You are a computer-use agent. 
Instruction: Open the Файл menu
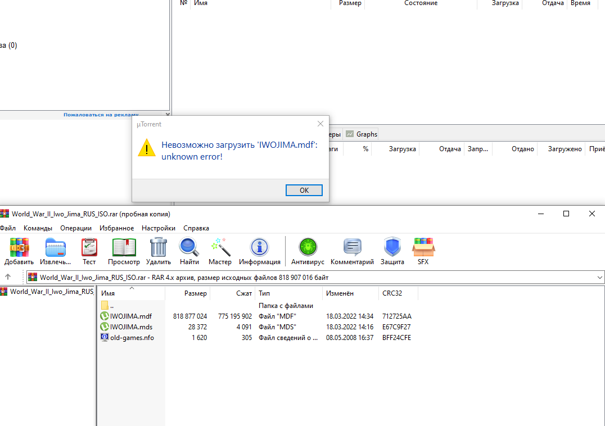click(8, 228)
